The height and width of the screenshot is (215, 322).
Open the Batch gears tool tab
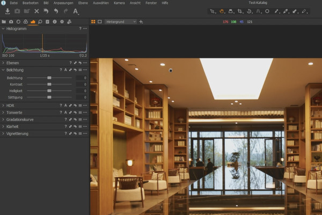pyautogui.click(x=69, y=21)
